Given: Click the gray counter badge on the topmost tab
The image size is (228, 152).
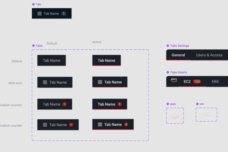Looking at the screenshot, I should pos(63,14).
